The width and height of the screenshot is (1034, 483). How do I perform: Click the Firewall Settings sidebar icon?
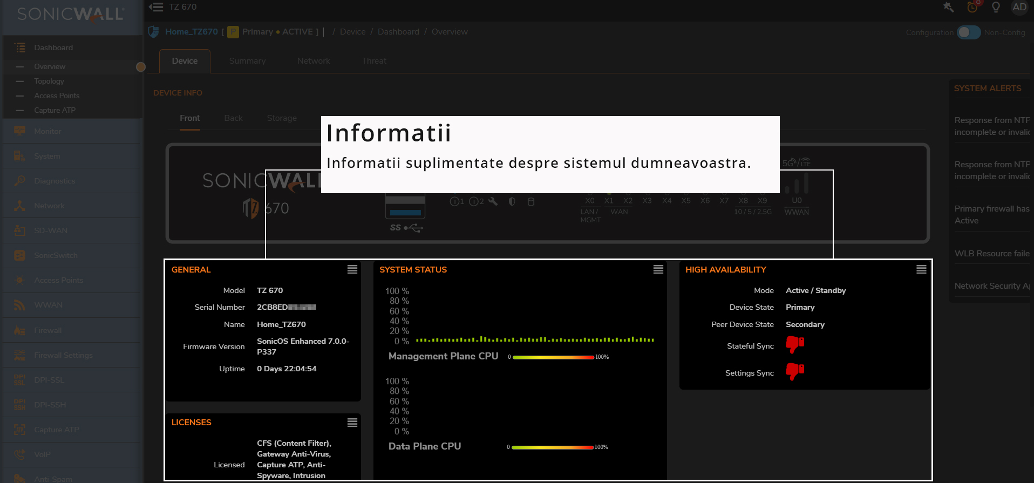click(x=20, y=355)
